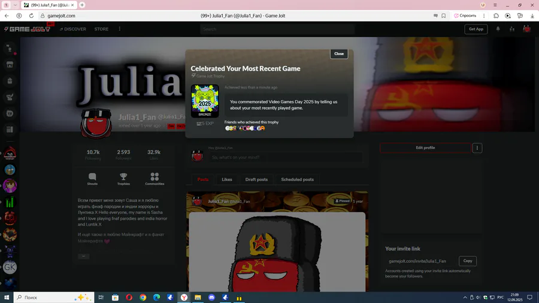Select the invite link URL field
Image resolution: width=539 pixels, height=303 pixels.
(x=421, y=261)
